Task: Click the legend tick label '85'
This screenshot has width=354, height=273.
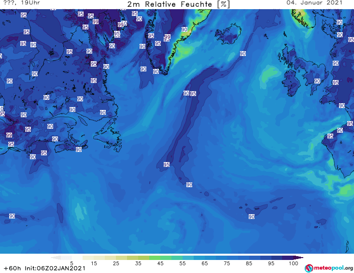Action: [x=249, y=263]
